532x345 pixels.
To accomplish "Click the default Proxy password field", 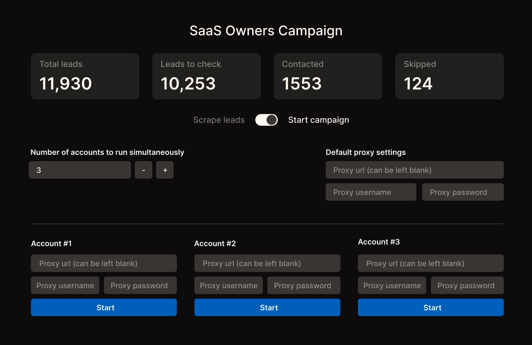I will pyautogui.click(x=463, y=192).
